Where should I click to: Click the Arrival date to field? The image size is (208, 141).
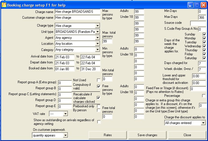(90, 57)
